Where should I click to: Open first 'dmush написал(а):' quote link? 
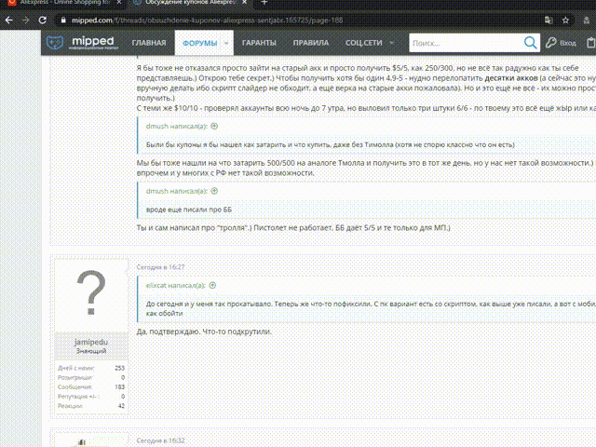[176, 127]
